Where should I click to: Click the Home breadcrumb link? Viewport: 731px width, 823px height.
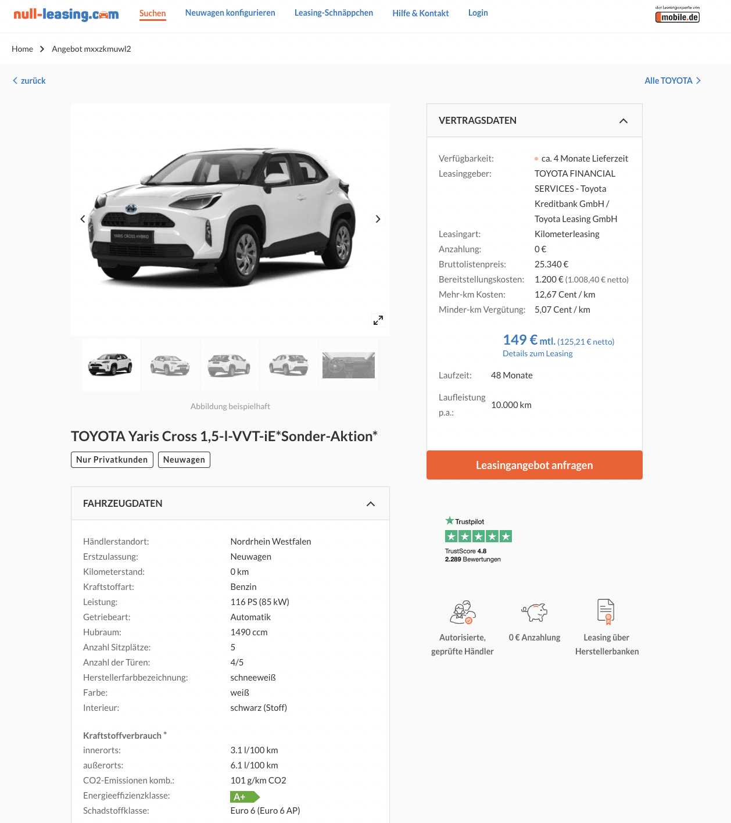click(x=22, y=49)
